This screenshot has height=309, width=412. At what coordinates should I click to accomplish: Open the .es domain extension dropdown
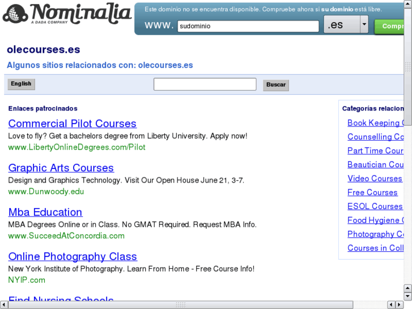(346, 24)
